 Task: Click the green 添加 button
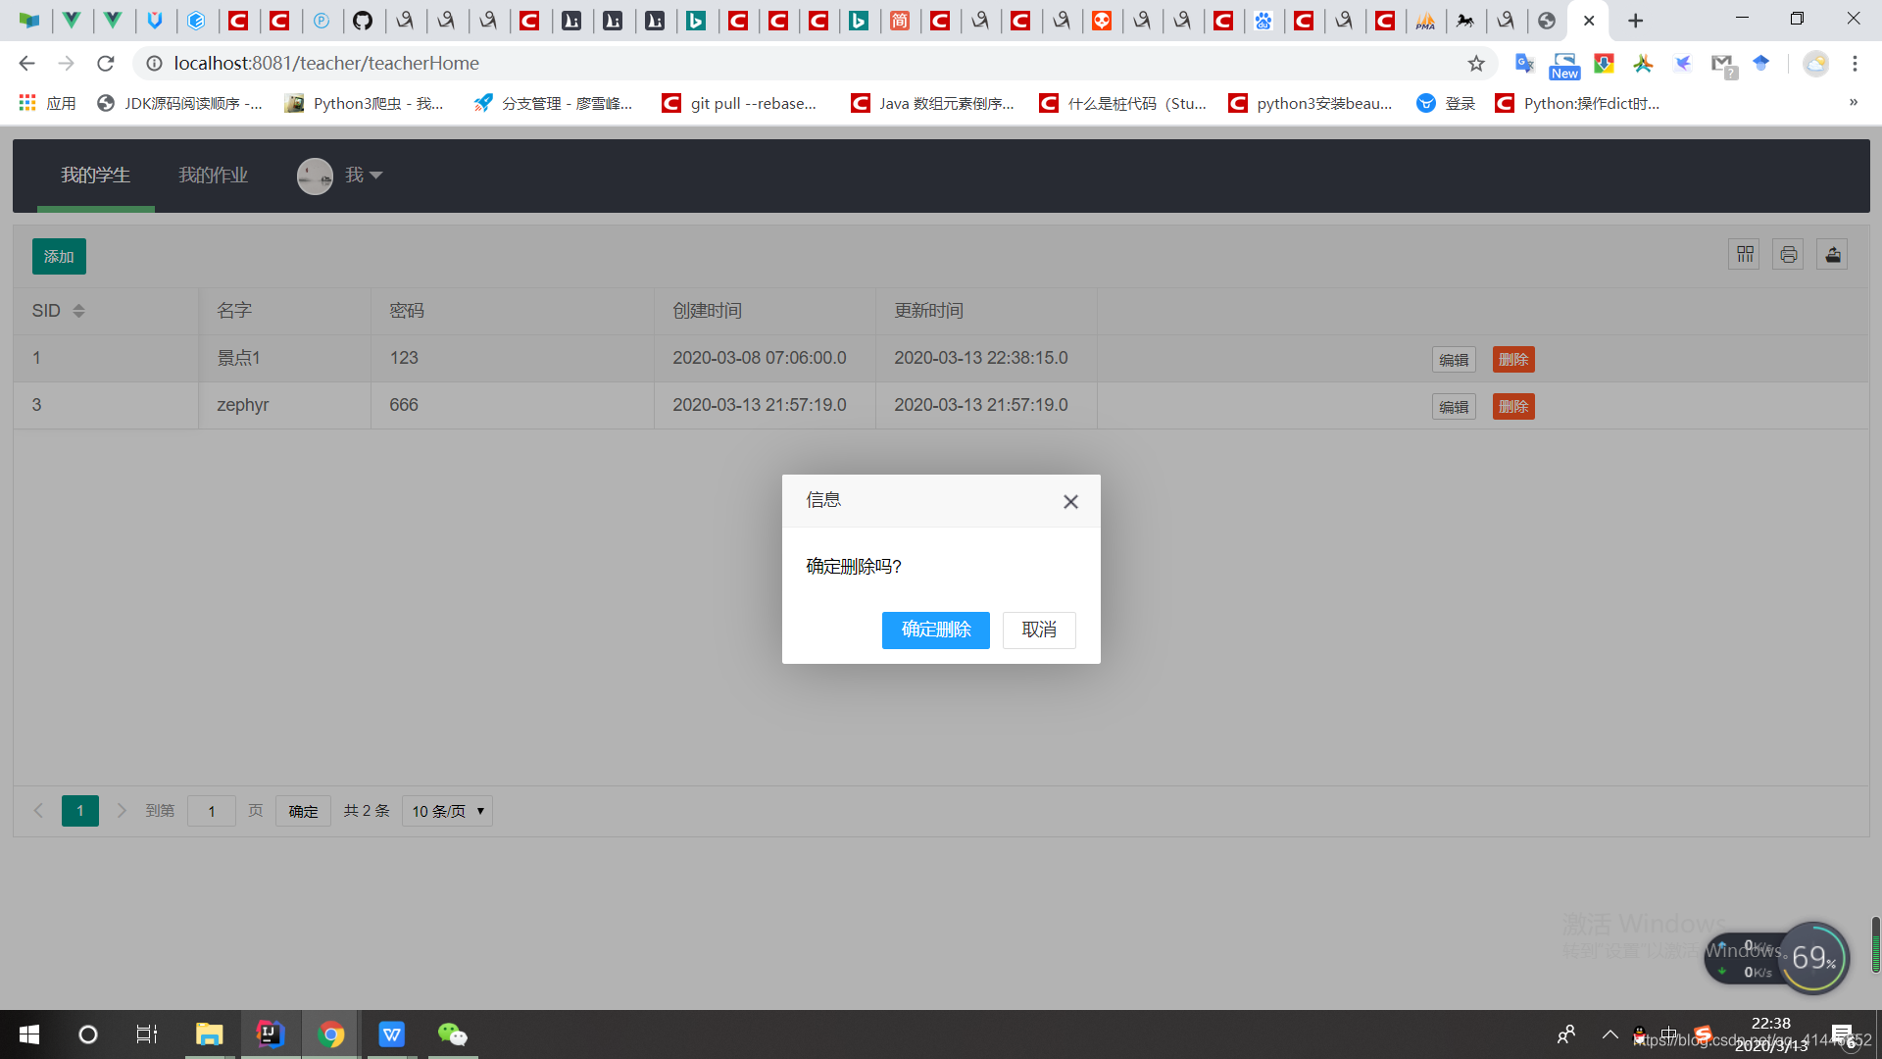(59, 257)
